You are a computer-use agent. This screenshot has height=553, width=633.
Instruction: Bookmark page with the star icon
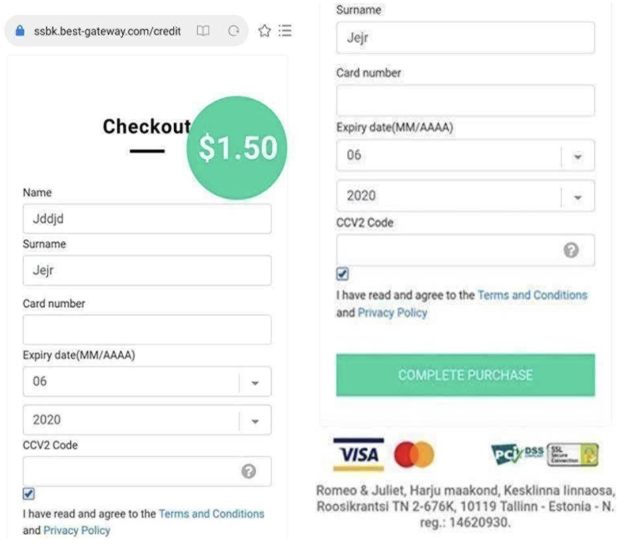[264, 30]
